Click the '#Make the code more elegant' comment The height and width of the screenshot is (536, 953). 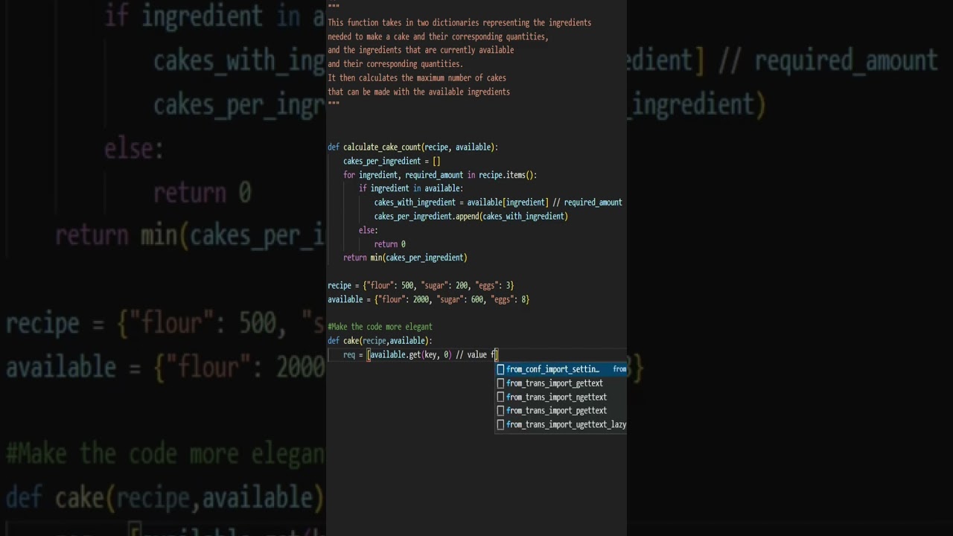click(380, 327)
